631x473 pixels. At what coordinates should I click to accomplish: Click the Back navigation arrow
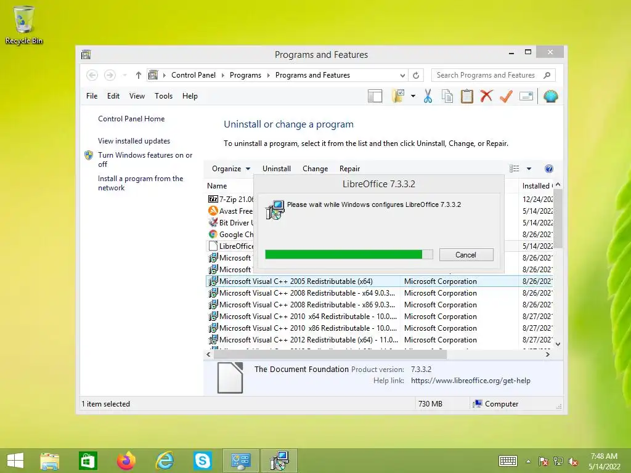tap(92, 75)
